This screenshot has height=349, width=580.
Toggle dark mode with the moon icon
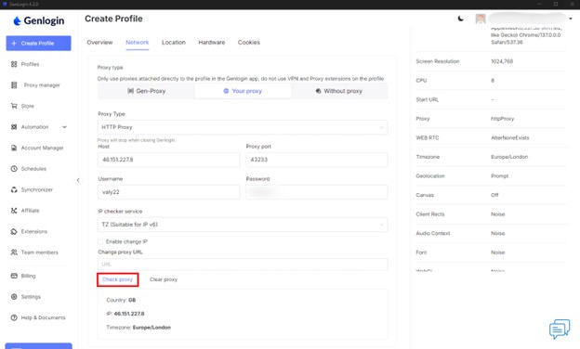click(x=460, y=19)
